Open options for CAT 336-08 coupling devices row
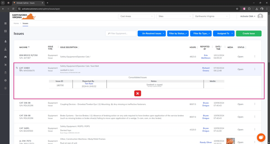270x144 pixels. [255, 104]
